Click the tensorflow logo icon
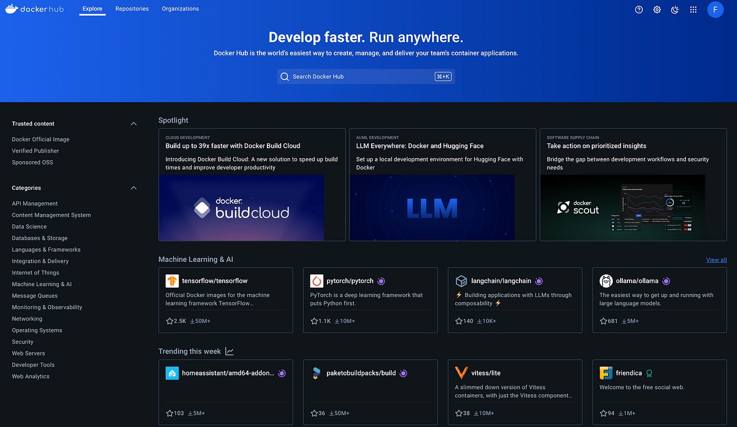Viewport: 737px width, 427px height. pyautogui.click(x=172, y=281)
